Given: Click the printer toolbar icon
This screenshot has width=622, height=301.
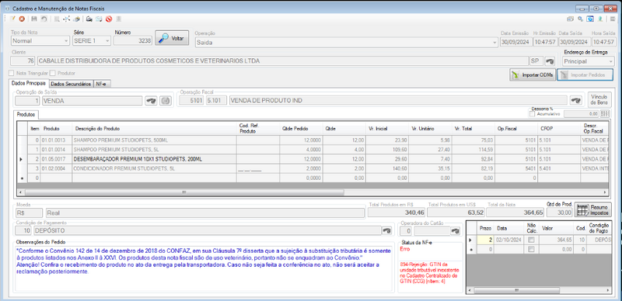Looking at the screenshot, I should click(x=77, y=19).
